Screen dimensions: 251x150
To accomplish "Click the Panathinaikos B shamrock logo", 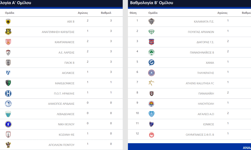I will [x=151, y=52].
